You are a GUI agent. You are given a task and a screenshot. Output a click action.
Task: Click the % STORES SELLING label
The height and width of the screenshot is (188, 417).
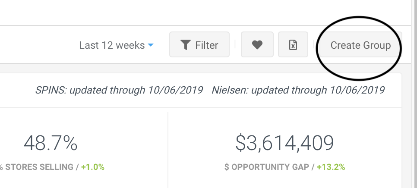[36, 167]
